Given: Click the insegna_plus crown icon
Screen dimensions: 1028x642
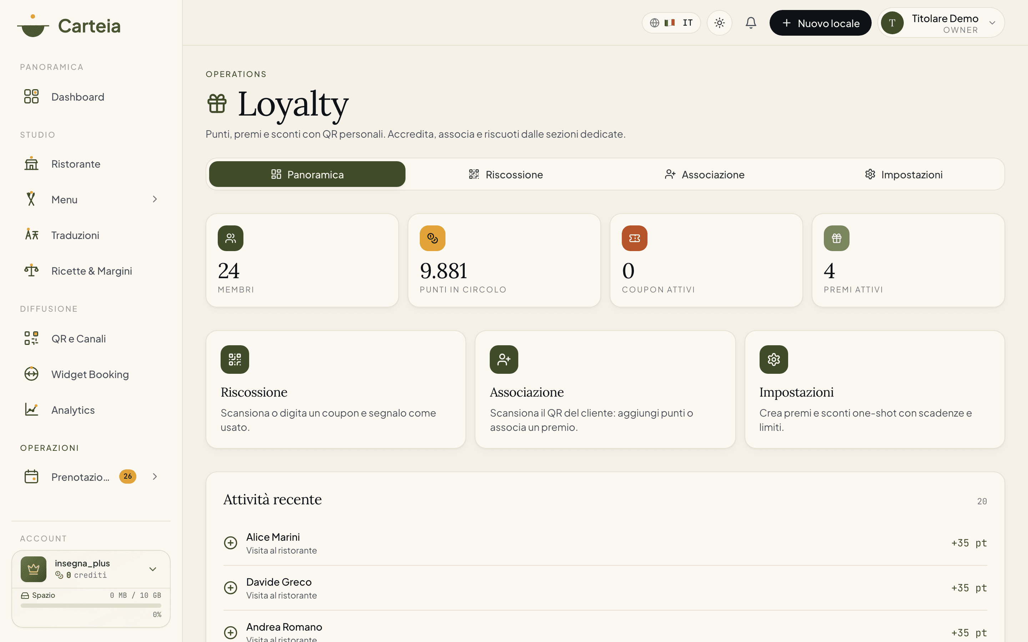Looking at the screenshot, I should point(34,569).
